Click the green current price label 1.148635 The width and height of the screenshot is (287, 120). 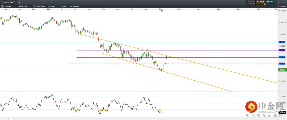tap(282, 70)
